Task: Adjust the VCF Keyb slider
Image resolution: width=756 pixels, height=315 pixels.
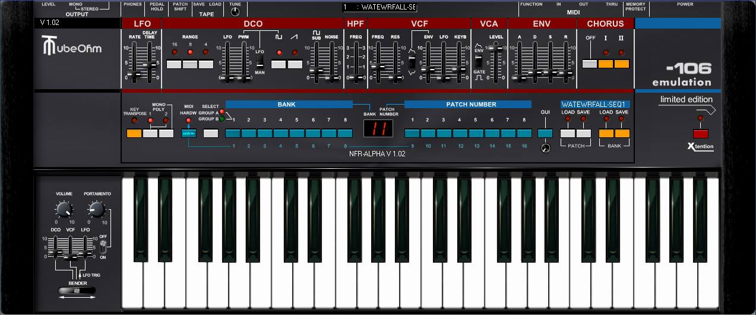Action: [460, 69]
